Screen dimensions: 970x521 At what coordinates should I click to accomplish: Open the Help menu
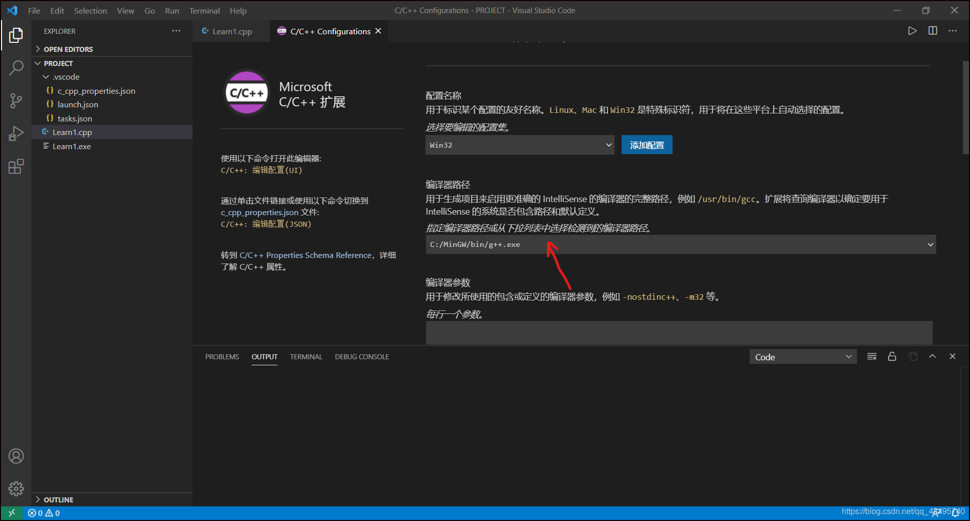tap(238, 11)
